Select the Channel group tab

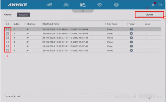(23, 15)
